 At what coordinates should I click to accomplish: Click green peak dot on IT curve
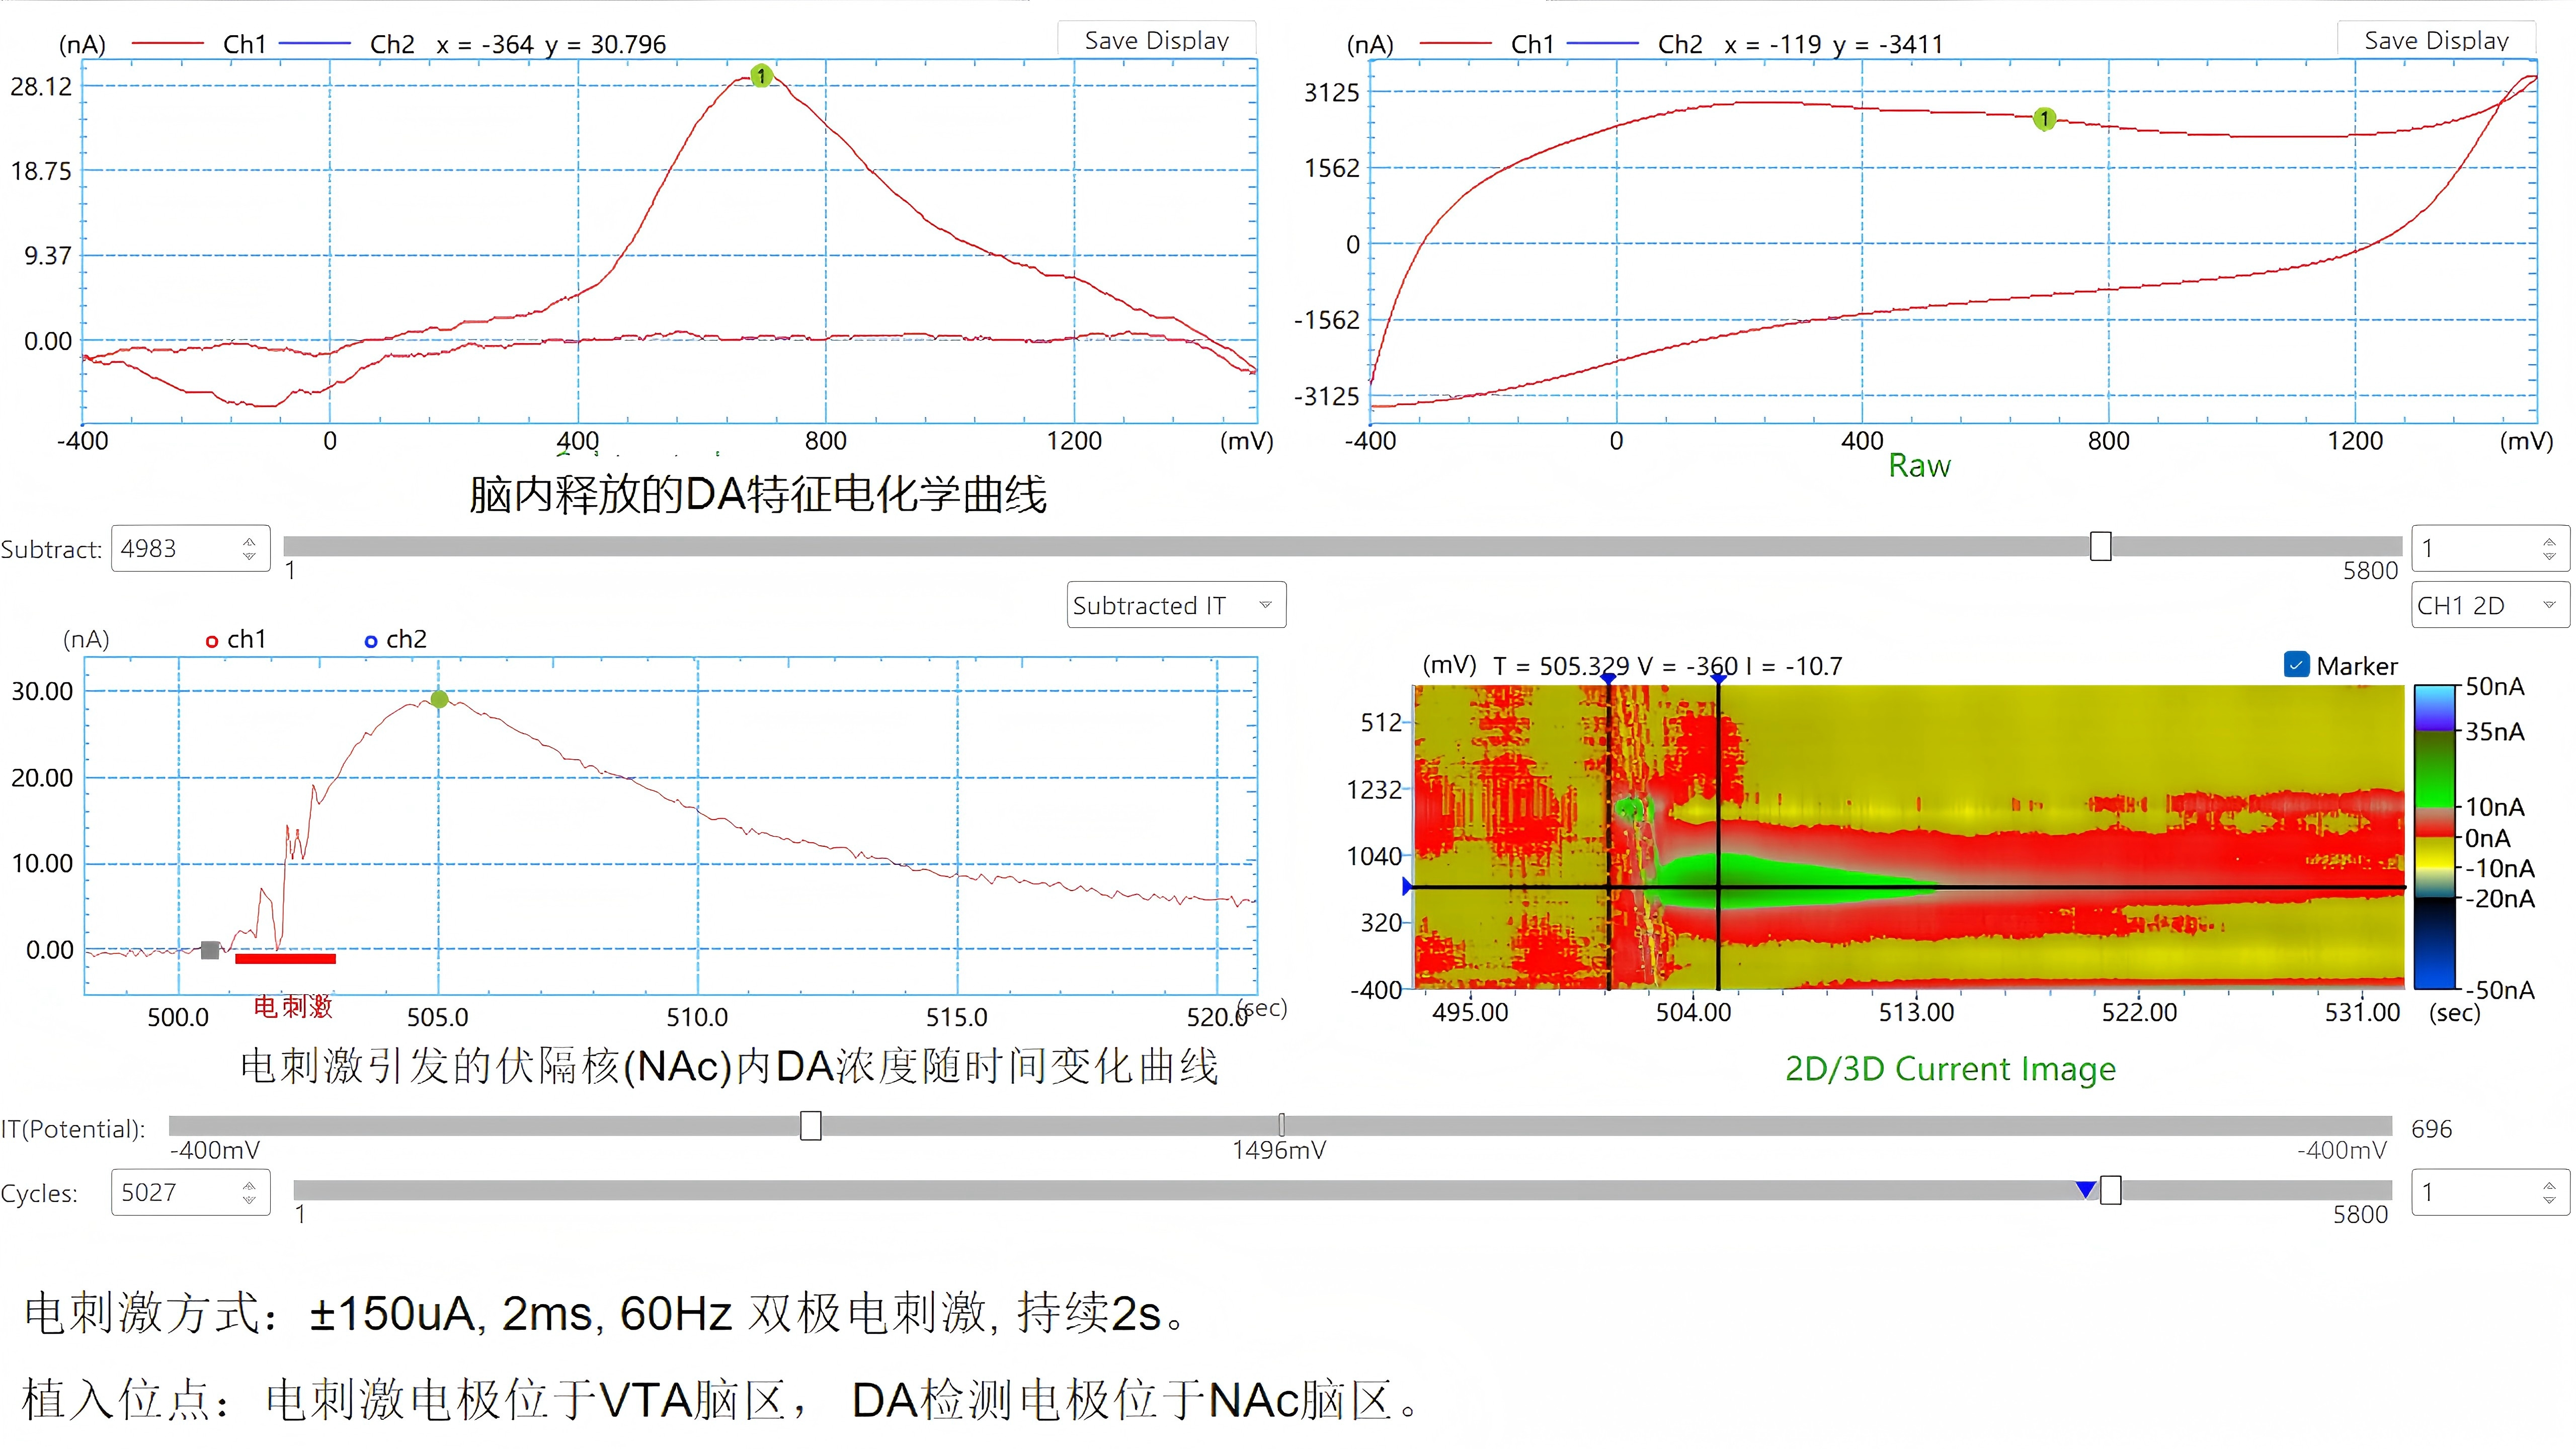click(x=439, y=699)
